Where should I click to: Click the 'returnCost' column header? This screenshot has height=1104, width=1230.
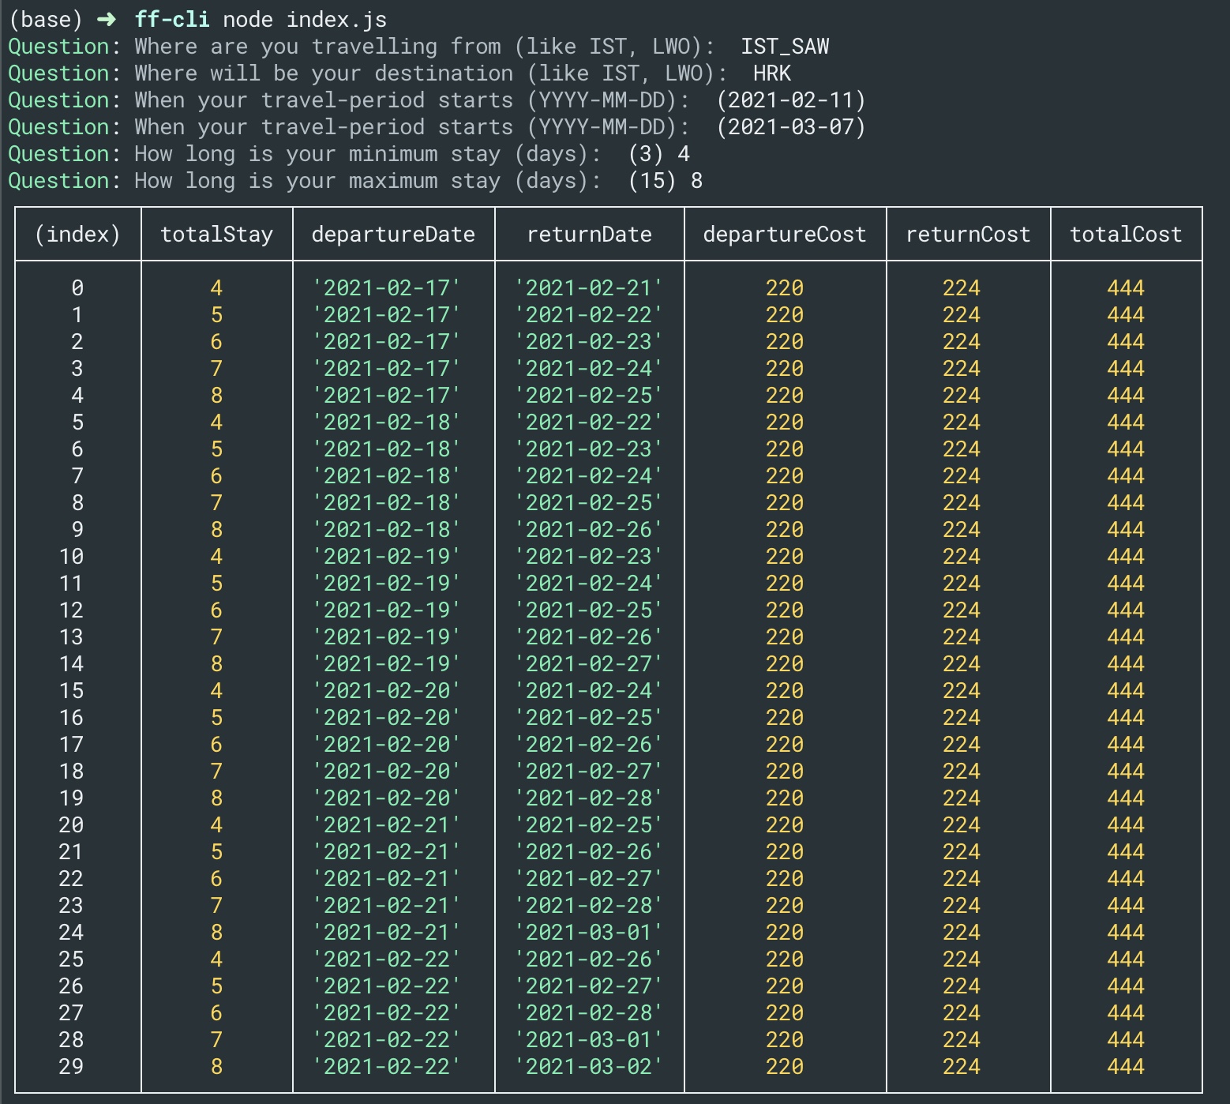pyautogui.click(x=968, y=235)
